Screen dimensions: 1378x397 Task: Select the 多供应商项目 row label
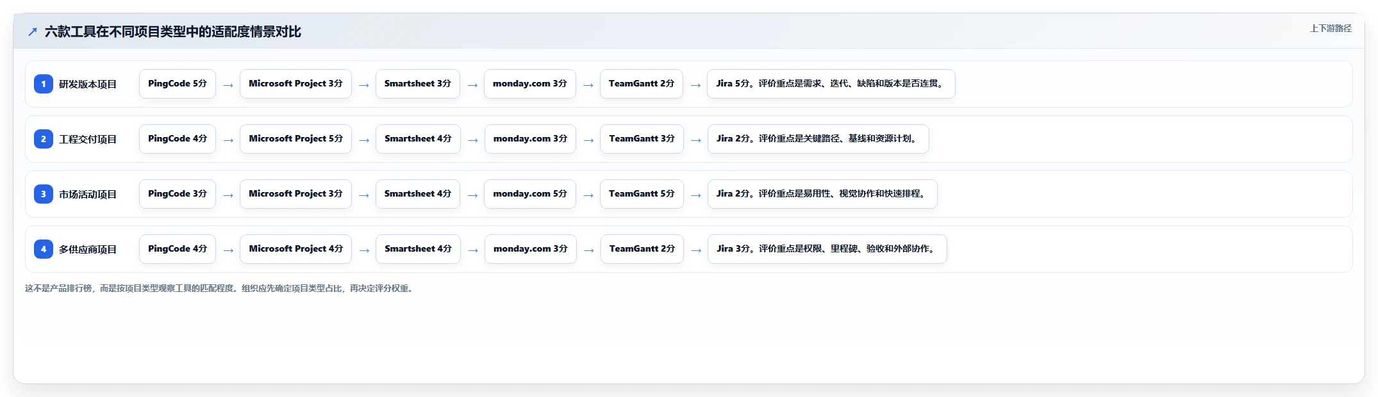pyautogui.click(x=88, y=249)
